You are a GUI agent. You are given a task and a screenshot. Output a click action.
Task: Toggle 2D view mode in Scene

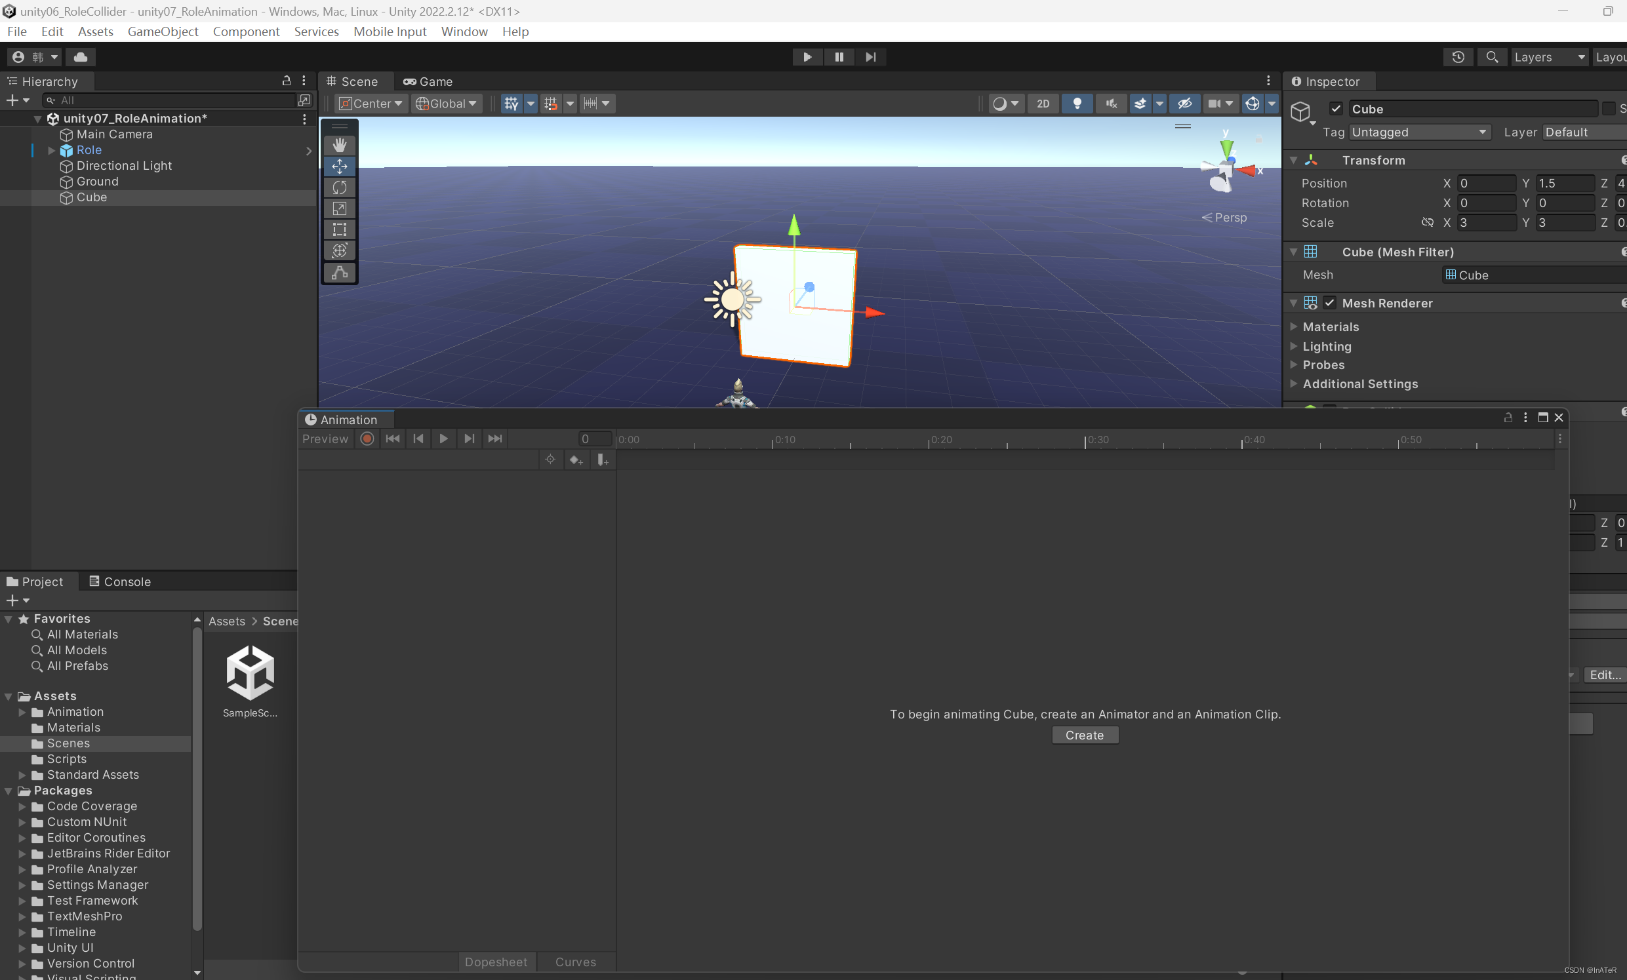pos(1043,104)
